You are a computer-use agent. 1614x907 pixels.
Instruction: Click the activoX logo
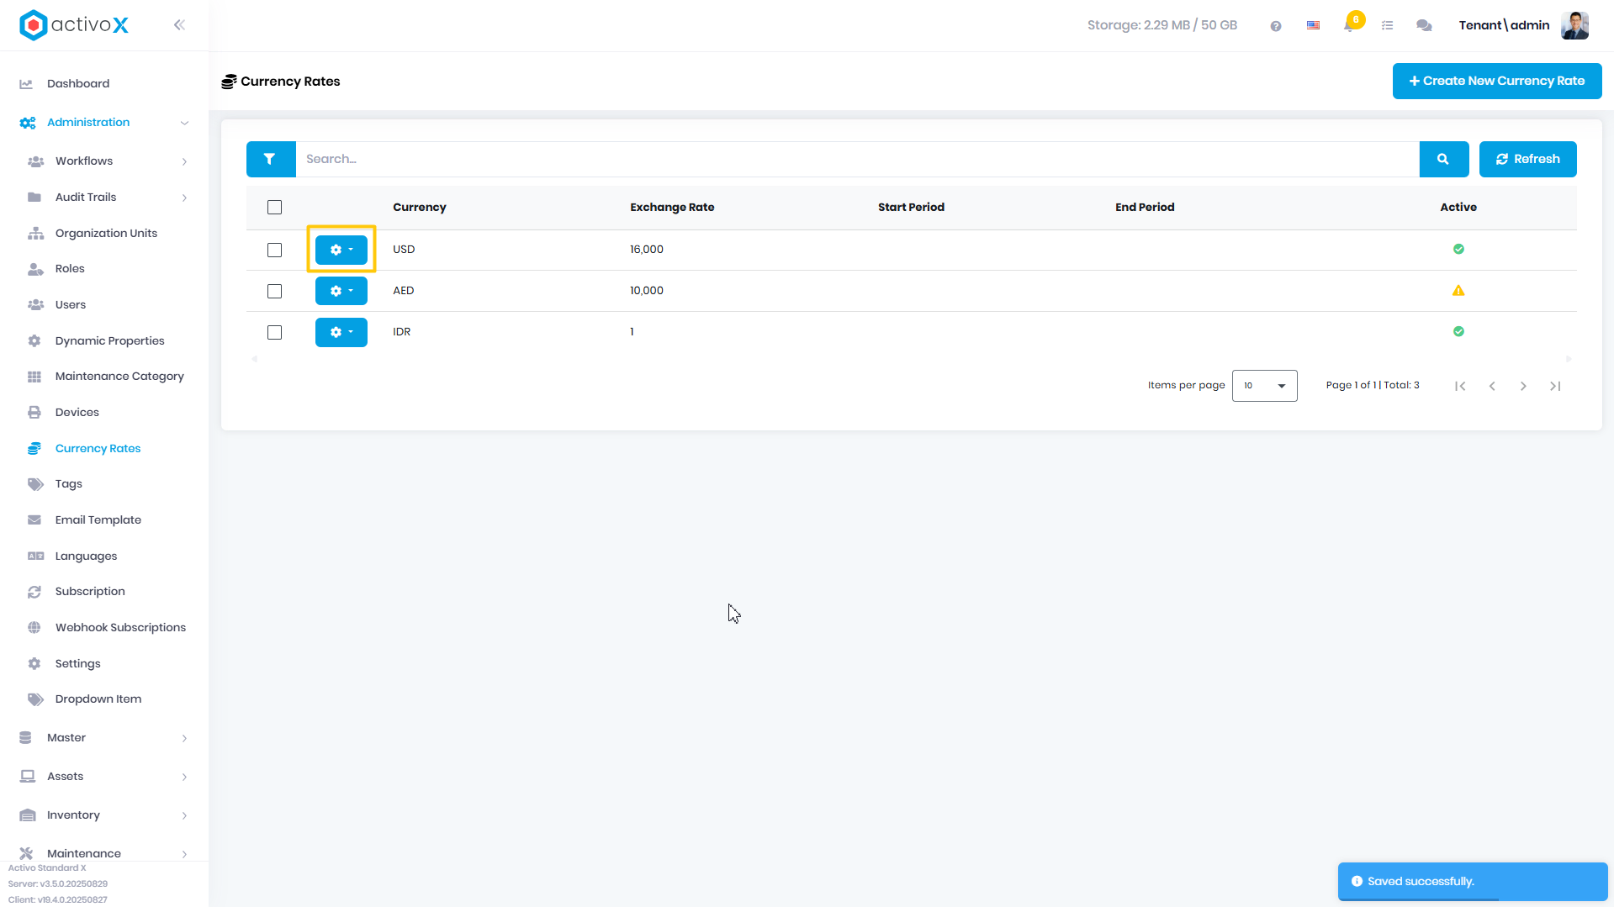74,25
